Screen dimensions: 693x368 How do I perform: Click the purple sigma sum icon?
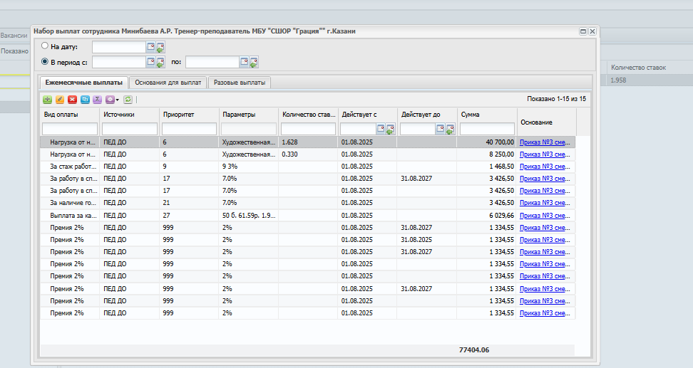click(98, 100)
